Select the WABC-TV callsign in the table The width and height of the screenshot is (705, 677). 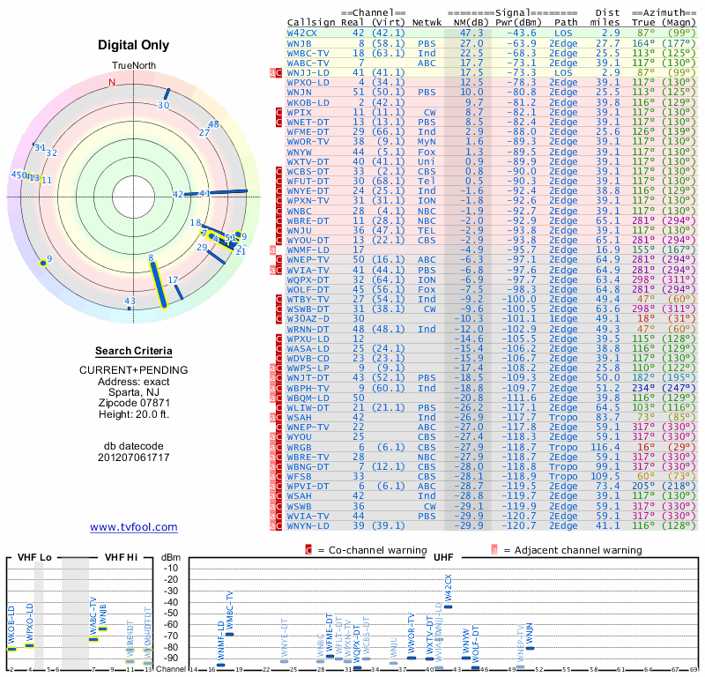308,63
